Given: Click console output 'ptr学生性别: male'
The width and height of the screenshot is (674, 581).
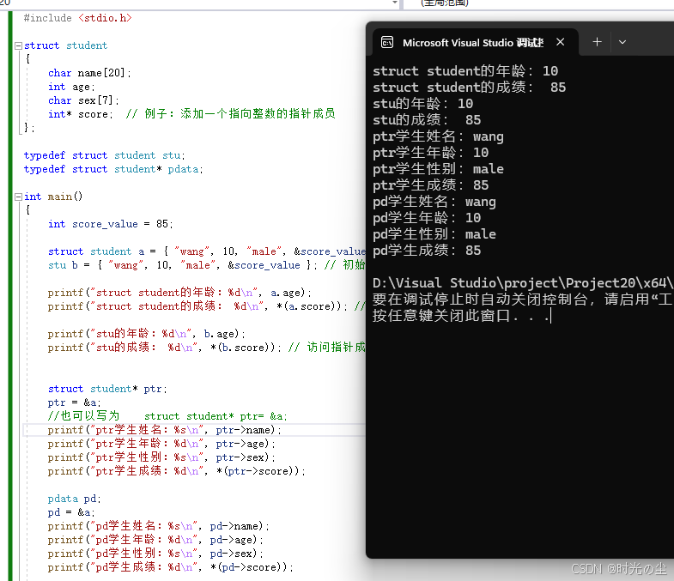Looking at the screenshot, I should click(439, 169).
